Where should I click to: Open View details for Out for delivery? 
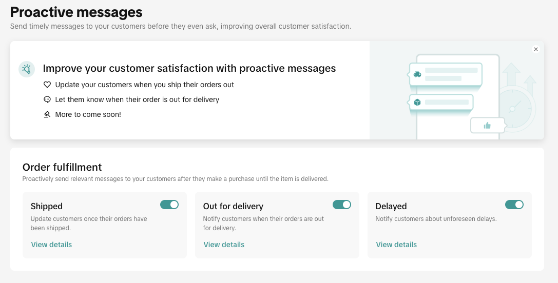tap(224, 245)
